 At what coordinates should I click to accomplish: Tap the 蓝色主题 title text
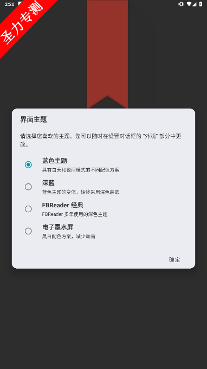[55, 161]
